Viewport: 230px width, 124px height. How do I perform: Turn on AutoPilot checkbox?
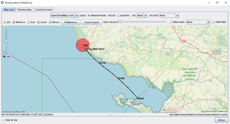(x=118, y=15)
